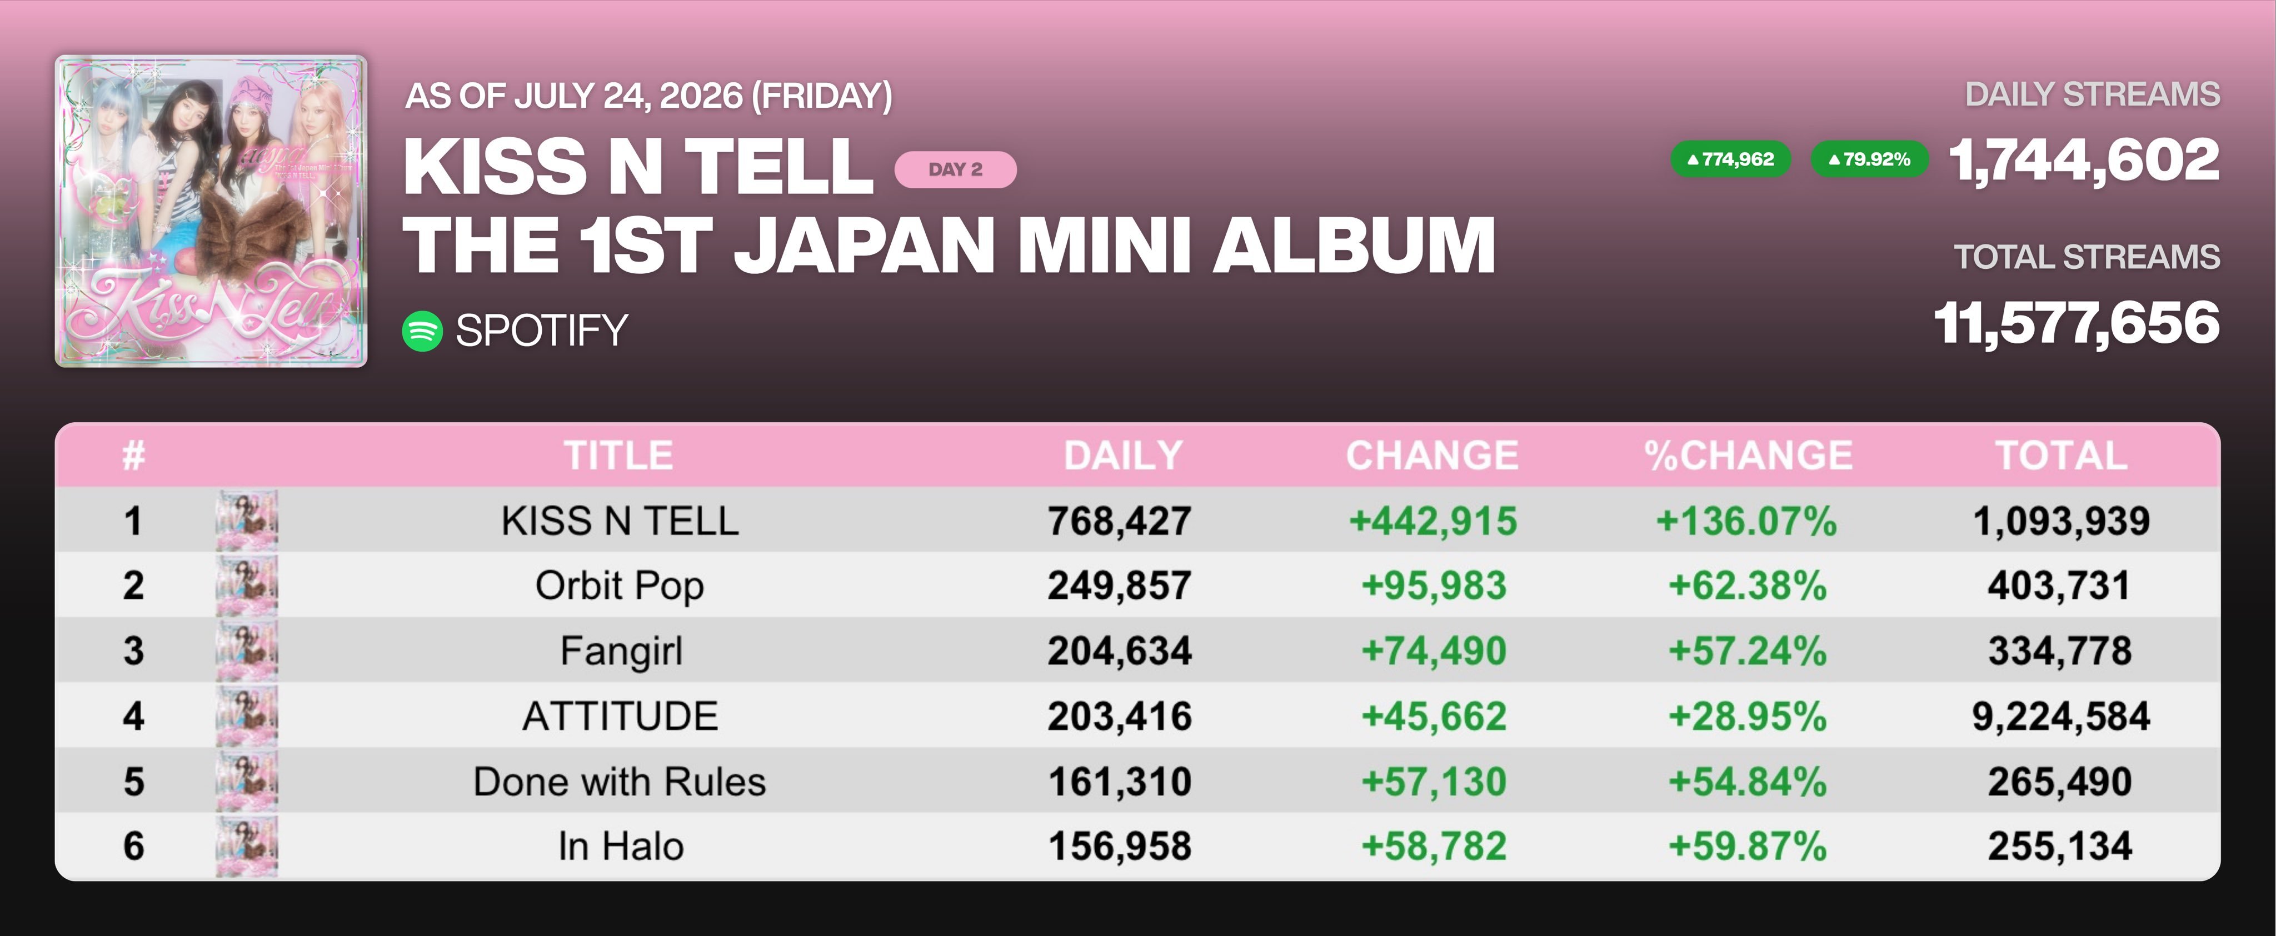Open the Orbit Pop track title
This screenshot has width=2276, height=936.
tap(620, 585)
